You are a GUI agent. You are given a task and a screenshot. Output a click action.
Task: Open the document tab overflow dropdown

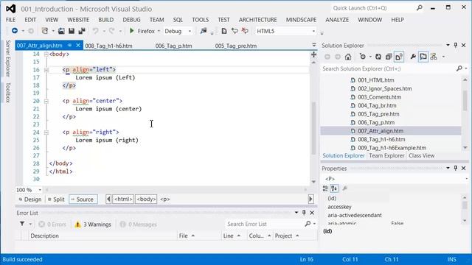tap(314, 45)
